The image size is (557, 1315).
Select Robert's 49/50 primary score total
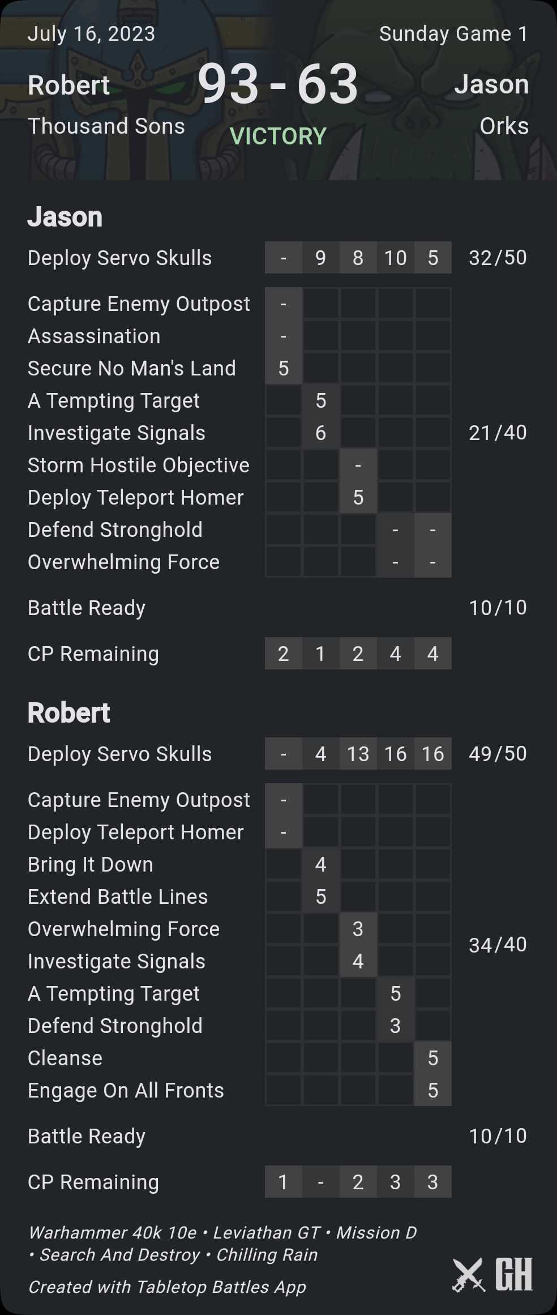(x=498, y=754)
